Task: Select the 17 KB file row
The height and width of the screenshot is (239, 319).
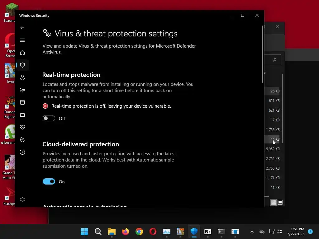Action: pos(272,120)
